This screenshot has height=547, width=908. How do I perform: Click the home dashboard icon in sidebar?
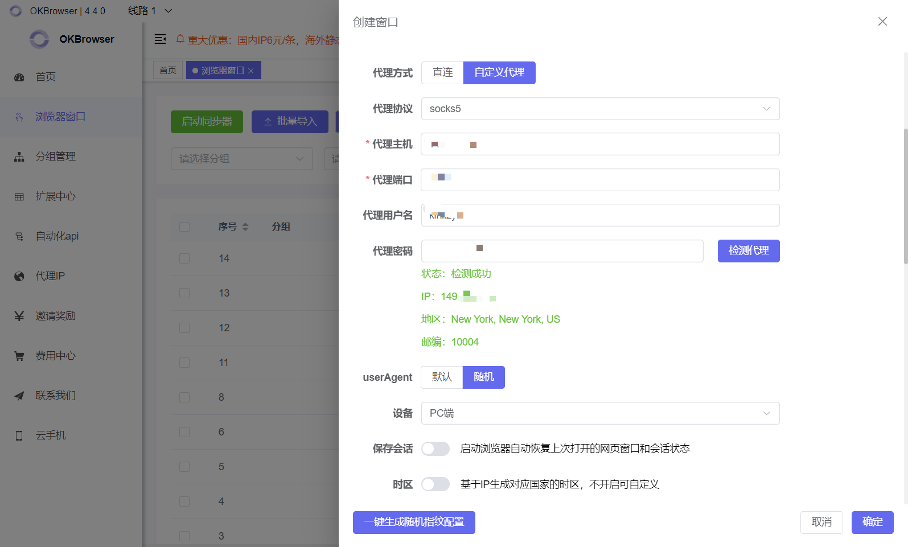[x=19, y=77]
